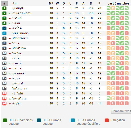
Task: Click rank 5 Europa League badge
Action: click(x=4, y=28)
